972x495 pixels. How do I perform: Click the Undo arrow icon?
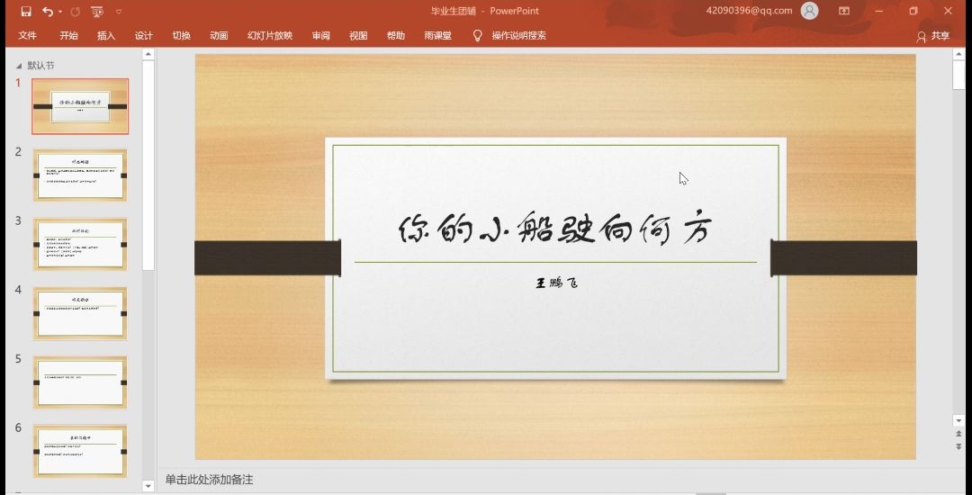click(x=47, y=12)
